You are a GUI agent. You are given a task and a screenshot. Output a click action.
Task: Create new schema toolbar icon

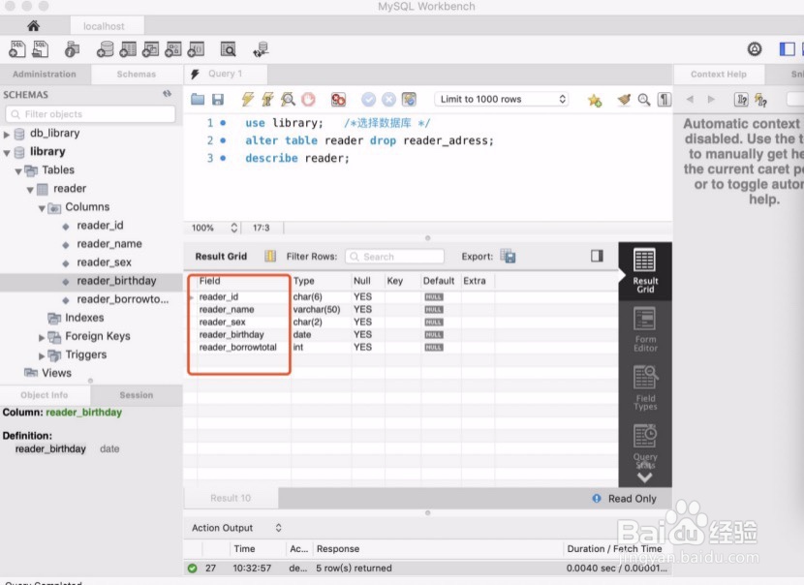106,49
